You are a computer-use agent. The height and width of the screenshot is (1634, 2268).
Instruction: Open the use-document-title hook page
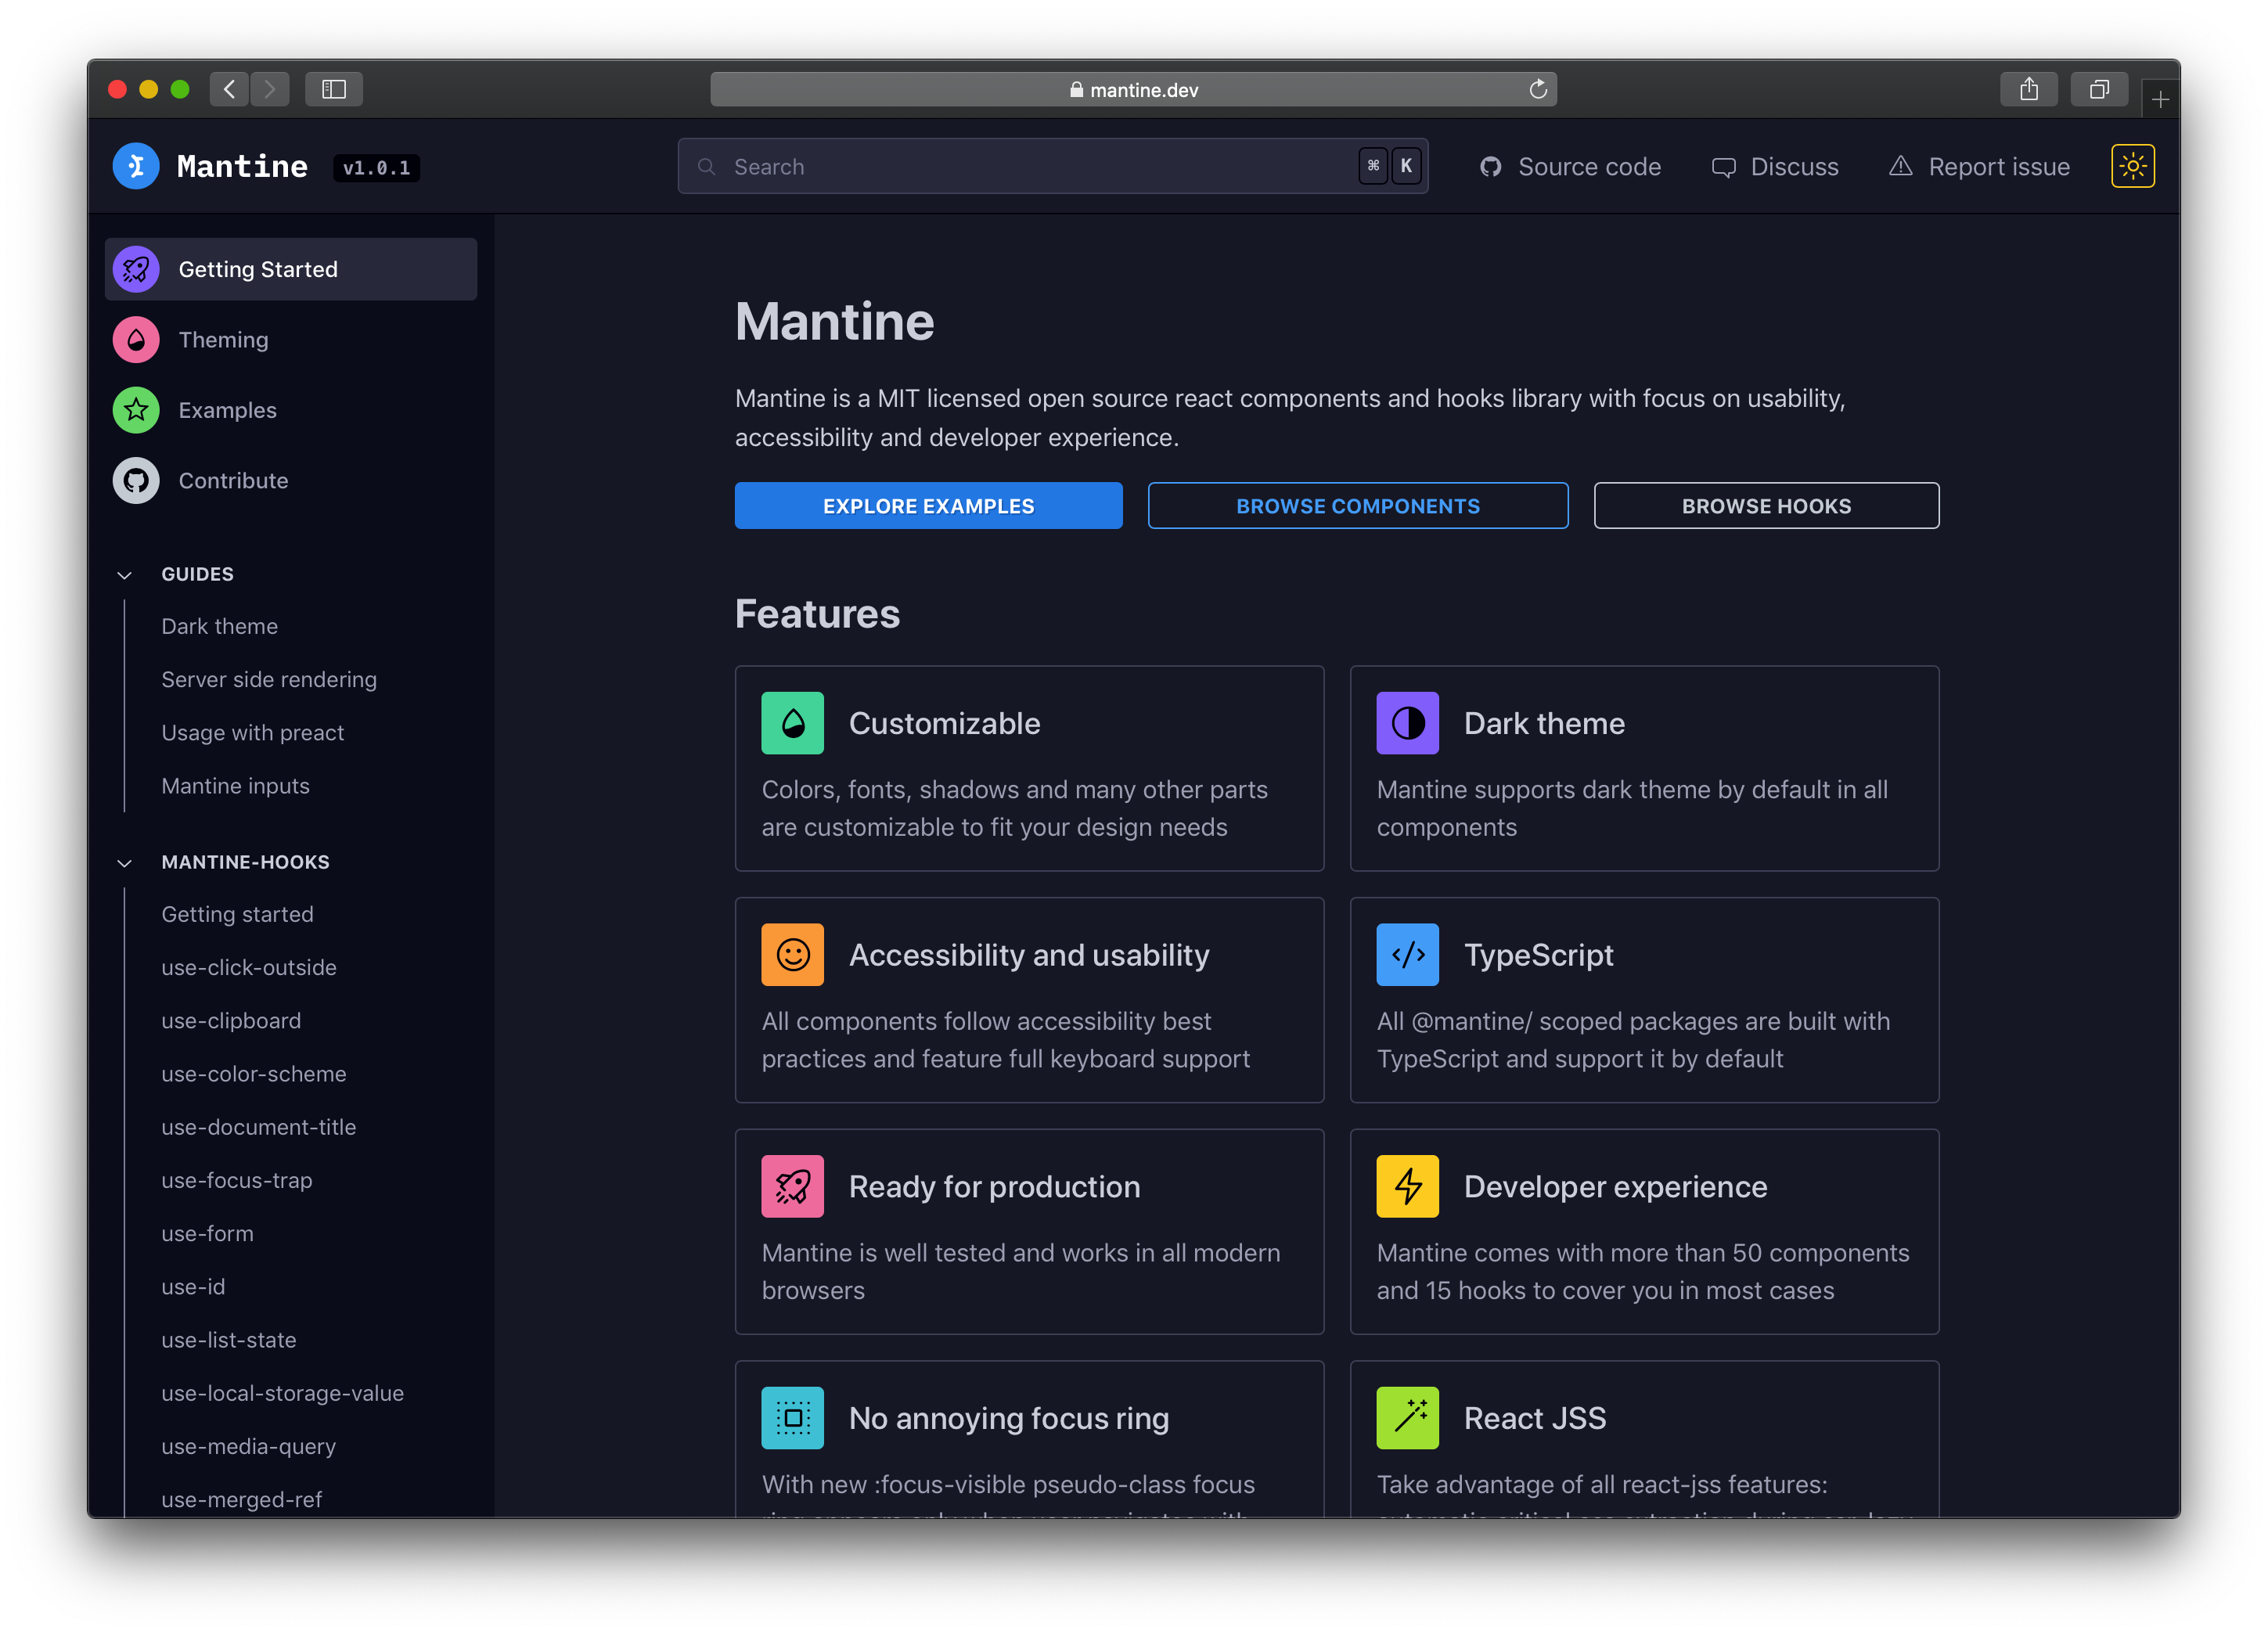[259, 1127]
